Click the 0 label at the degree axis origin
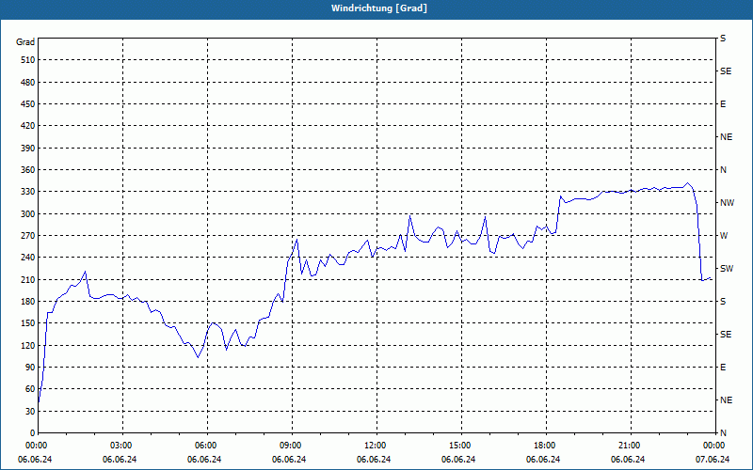Viewport: 753px width, 470px height. 33,432
